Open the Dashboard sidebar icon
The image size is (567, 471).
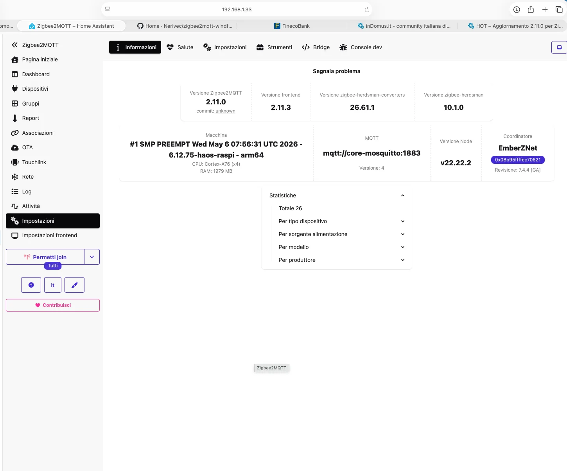point(15,74)
